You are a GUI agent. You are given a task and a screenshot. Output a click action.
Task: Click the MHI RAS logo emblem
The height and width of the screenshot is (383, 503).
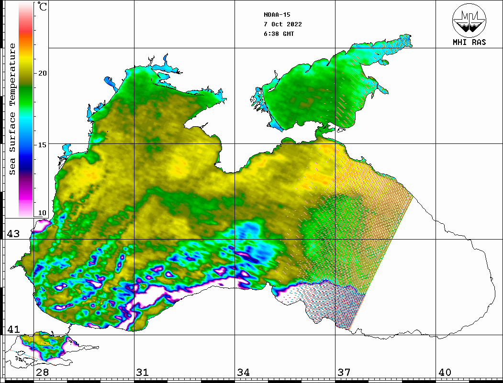(x=469, y=21)
